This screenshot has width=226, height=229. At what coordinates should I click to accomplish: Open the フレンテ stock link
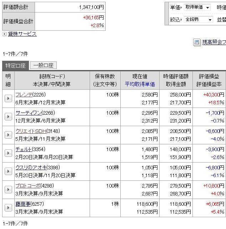(24, 95)
